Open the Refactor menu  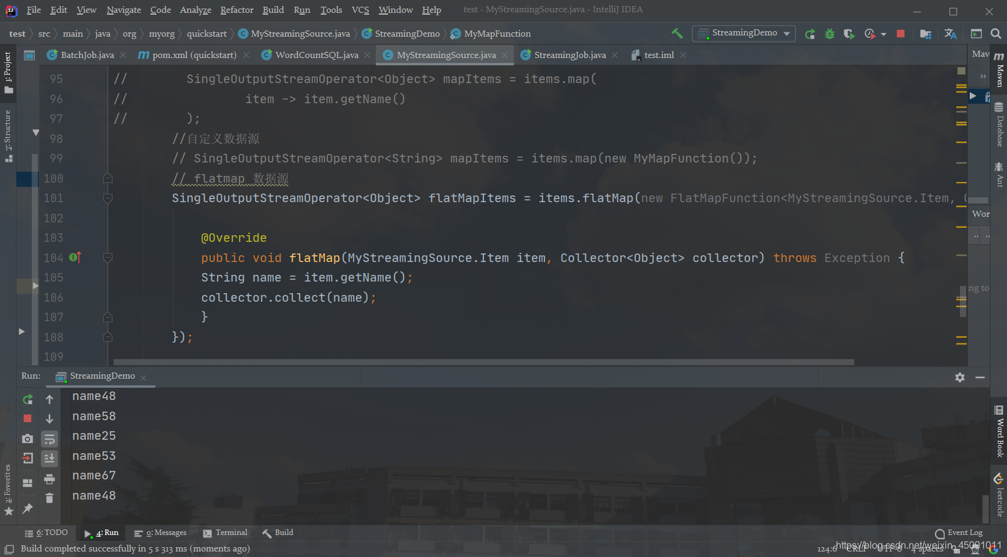[x=236, y=10]
